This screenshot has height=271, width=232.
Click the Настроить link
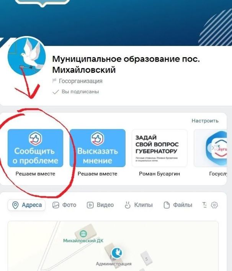click(x=205, y=121)
